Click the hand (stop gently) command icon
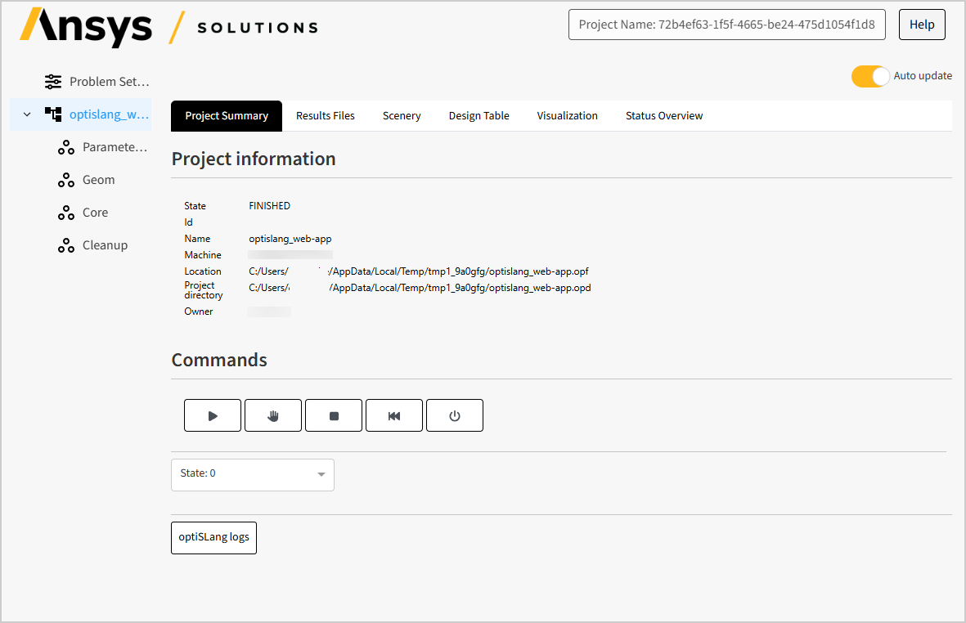The width and height of the screenshot is (966, 623). coord(273,415)
